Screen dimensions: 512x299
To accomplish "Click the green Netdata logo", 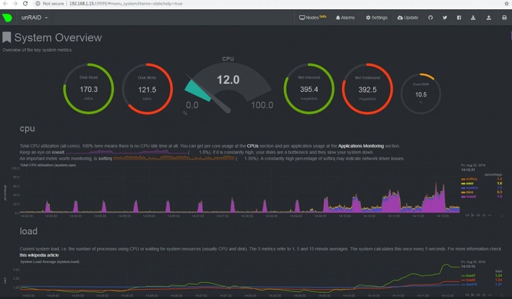I will pos(7,17).
